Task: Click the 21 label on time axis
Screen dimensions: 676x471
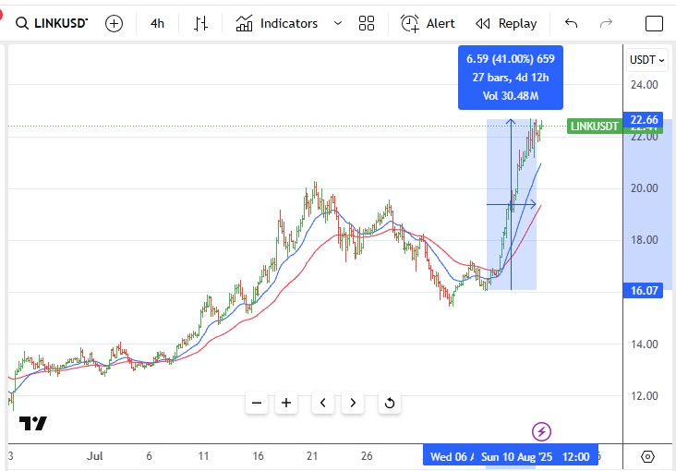Action: coord(312,456)
